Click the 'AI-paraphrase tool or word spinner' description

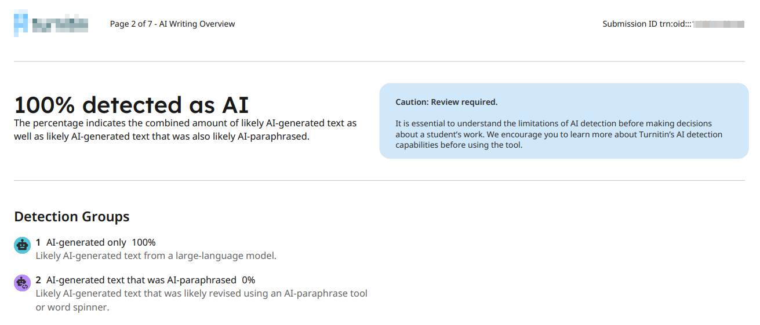201,300
